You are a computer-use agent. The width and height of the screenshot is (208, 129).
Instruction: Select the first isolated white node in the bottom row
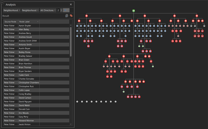(77, 102)
